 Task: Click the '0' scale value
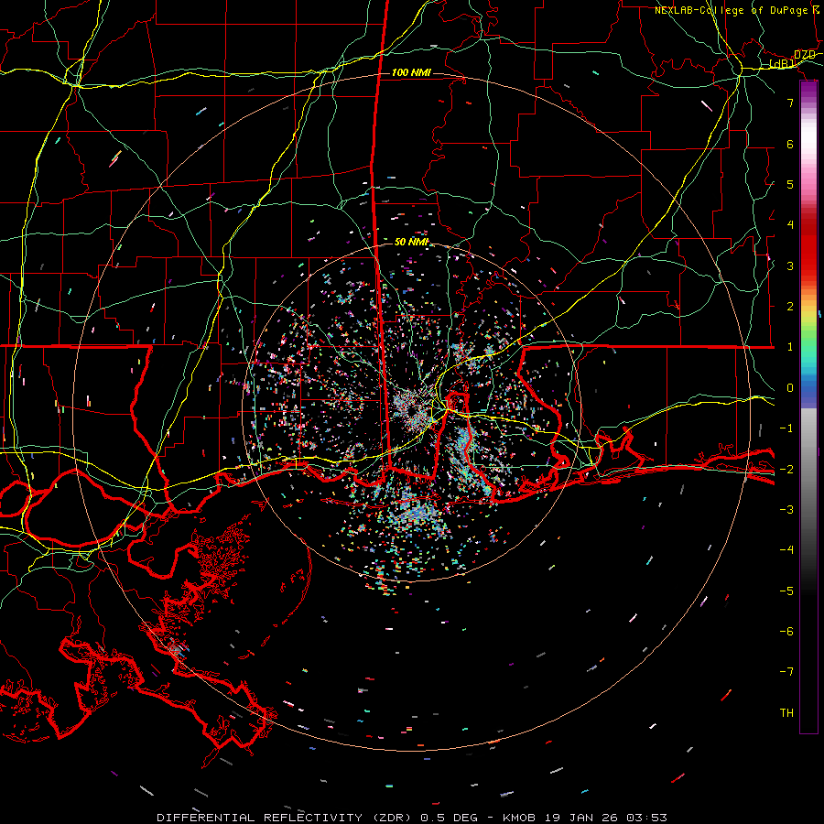790,388
